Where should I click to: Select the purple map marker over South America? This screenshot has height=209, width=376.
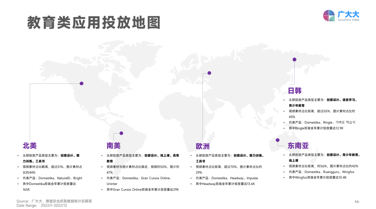(121, 133)
